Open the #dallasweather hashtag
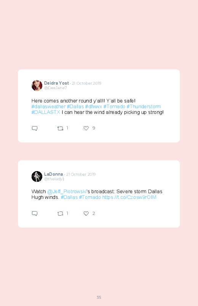This screenshot has width=198, height=306. [x=49, y=107]
